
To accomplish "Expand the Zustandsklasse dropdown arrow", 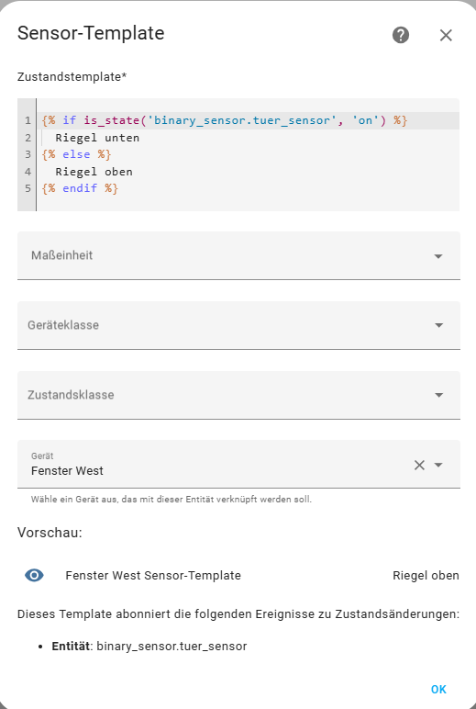I will click(438, 395).
